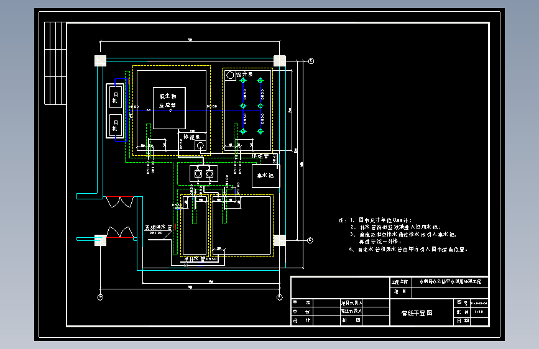Image resolution: width=539 pixels, height=349 pixels.
Task: Click note 1 "图中尺寸单位以mm计"
Action: point(385,220)
